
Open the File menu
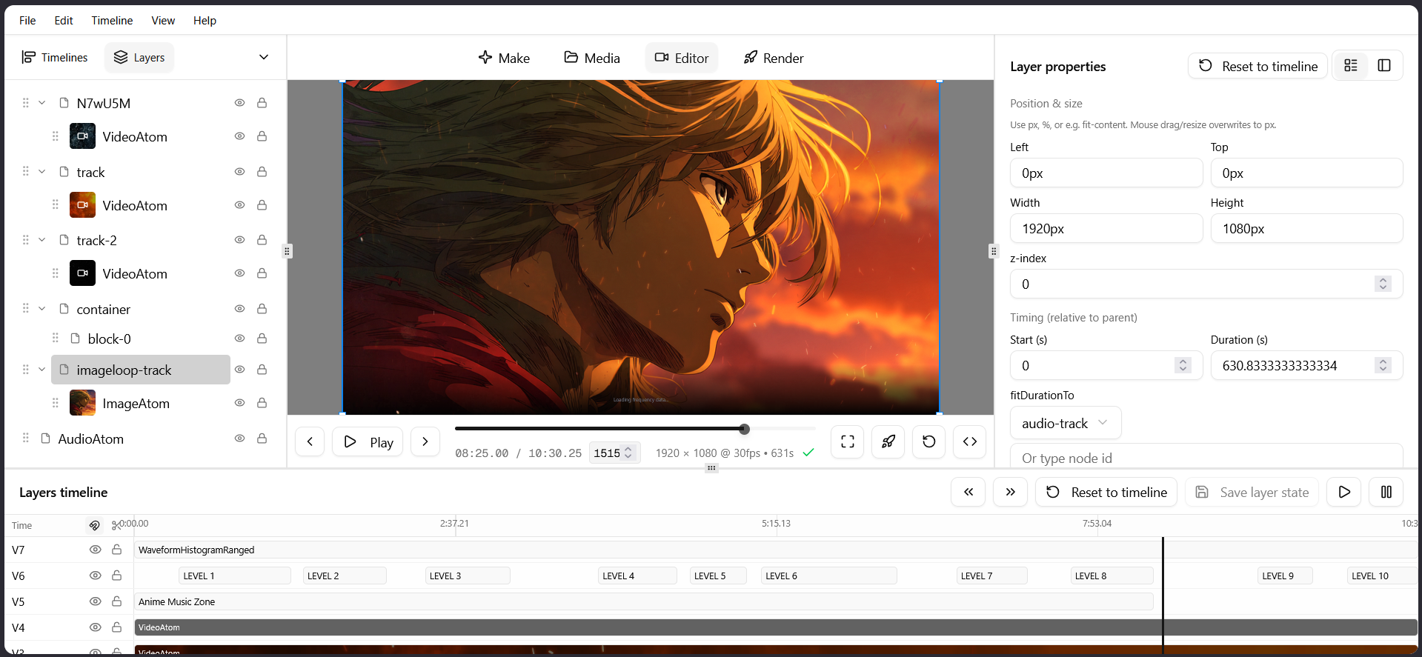click(x=27, y=20)
